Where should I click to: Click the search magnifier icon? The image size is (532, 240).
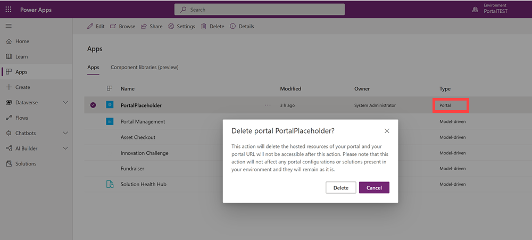coord(183,10)
